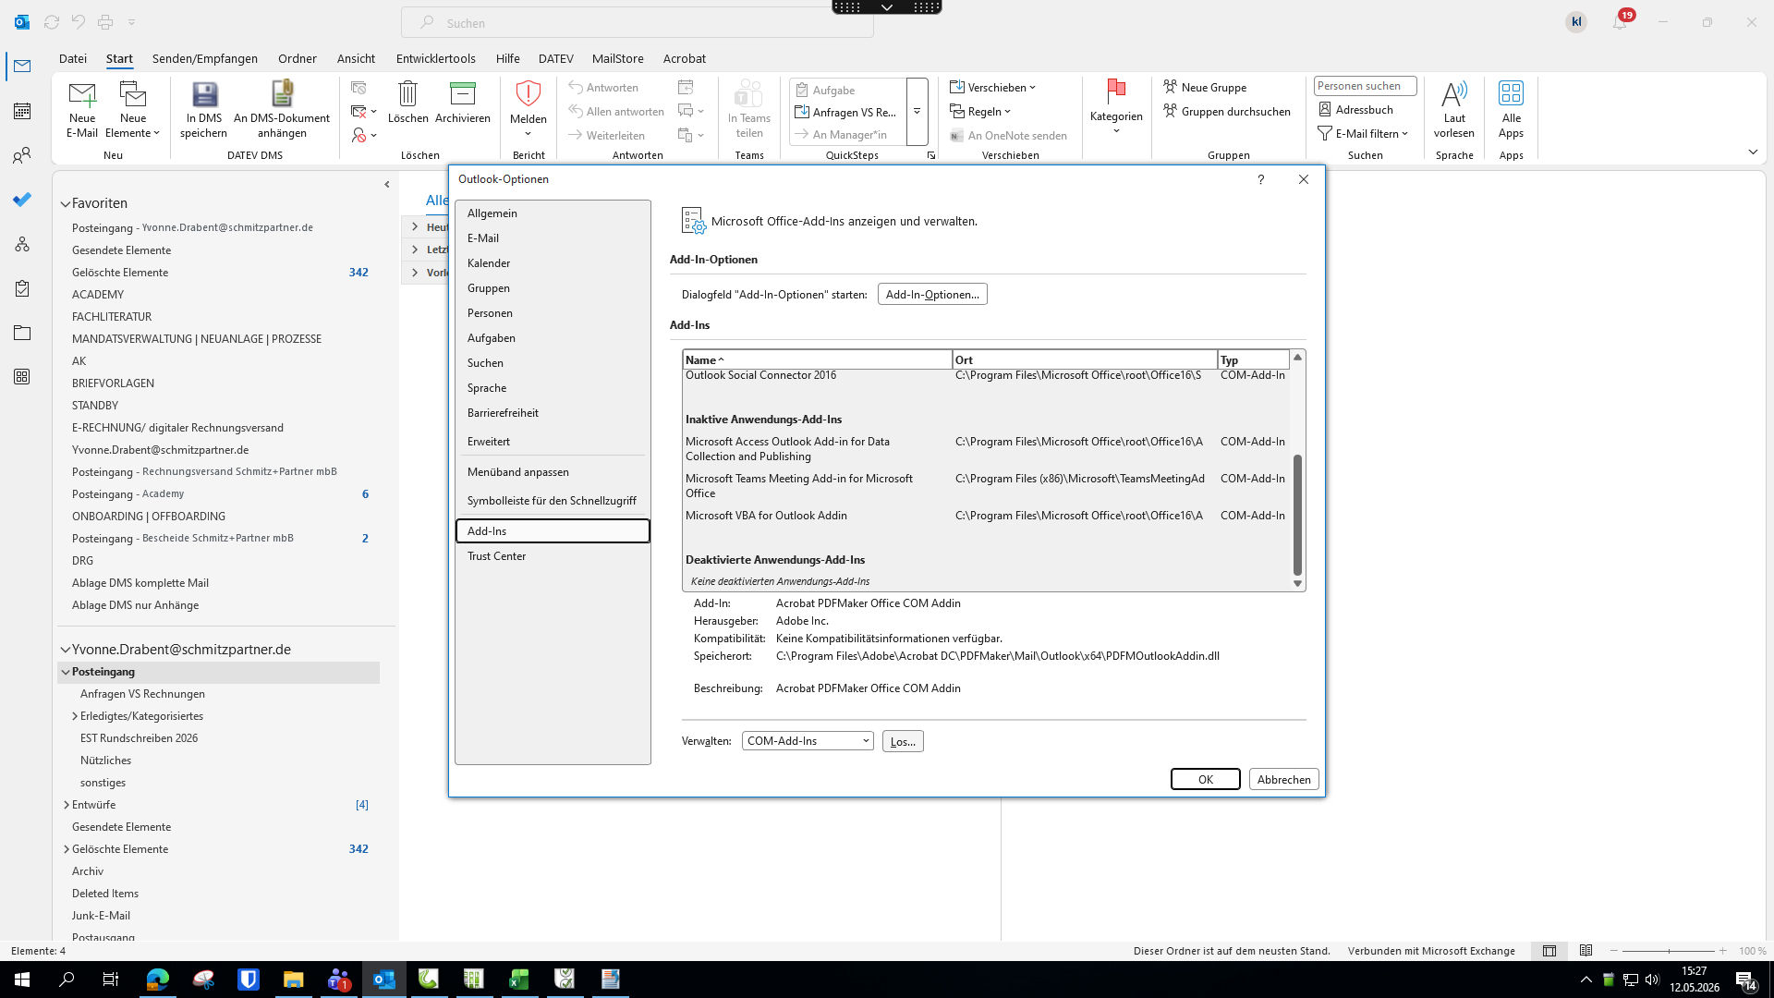Click Los... to manage add-ins
The width and height of the screenshot is (1774, 998).
click(903, 741)
